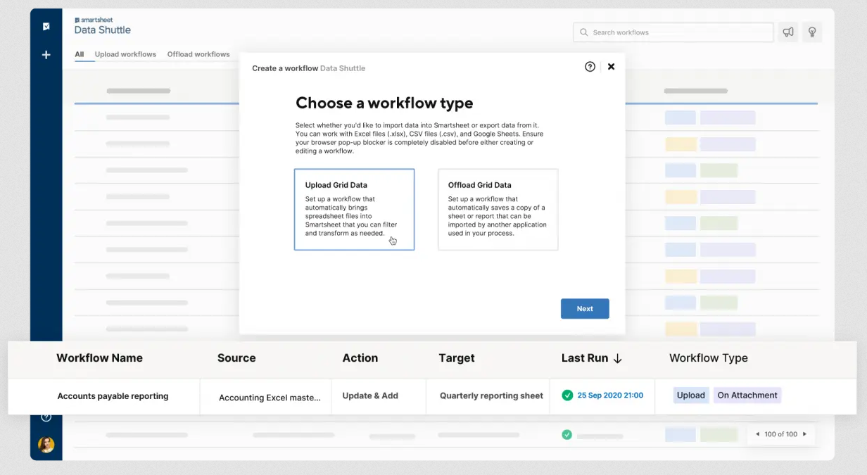Click the Source column header
Screen dimensions: 867x475
pyautogui.click(x=236, y=358)
